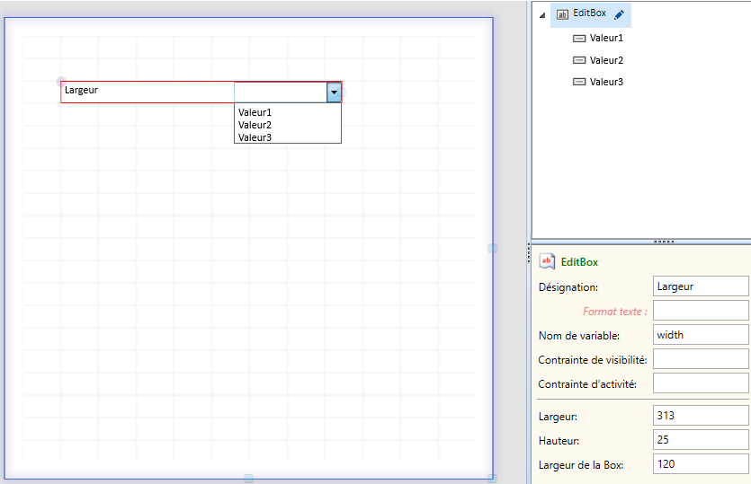
Task: Collapse the EditBox tree node
Action: pos(542,15)
